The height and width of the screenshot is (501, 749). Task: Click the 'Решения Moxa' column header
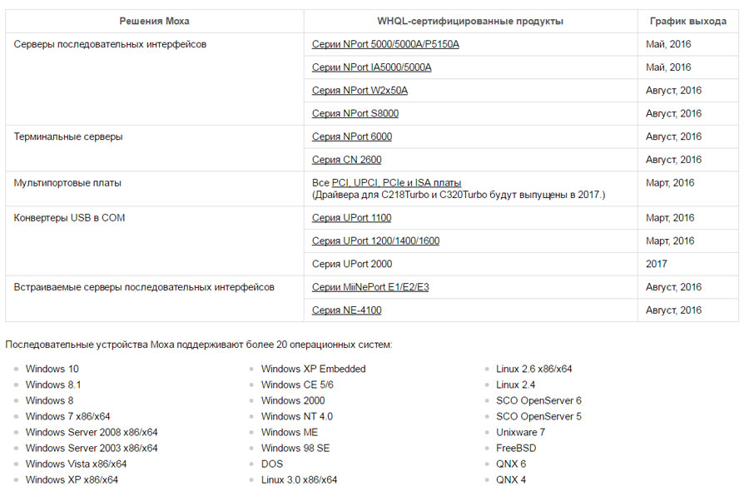pyautogui.click(x=154, y=22)
